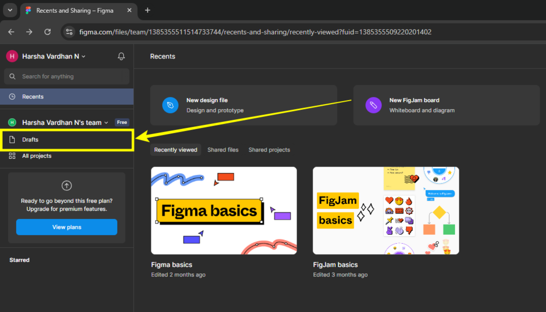Open the tab search dropdown arrow
The image size is (546, 312).
coord(10,10)
